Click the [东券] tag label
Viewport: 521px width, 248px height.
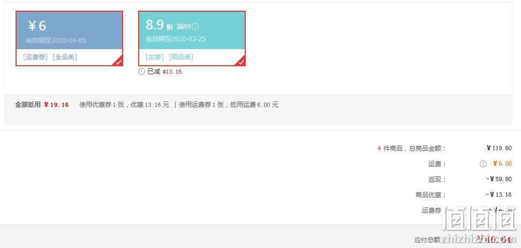point(155,57)
